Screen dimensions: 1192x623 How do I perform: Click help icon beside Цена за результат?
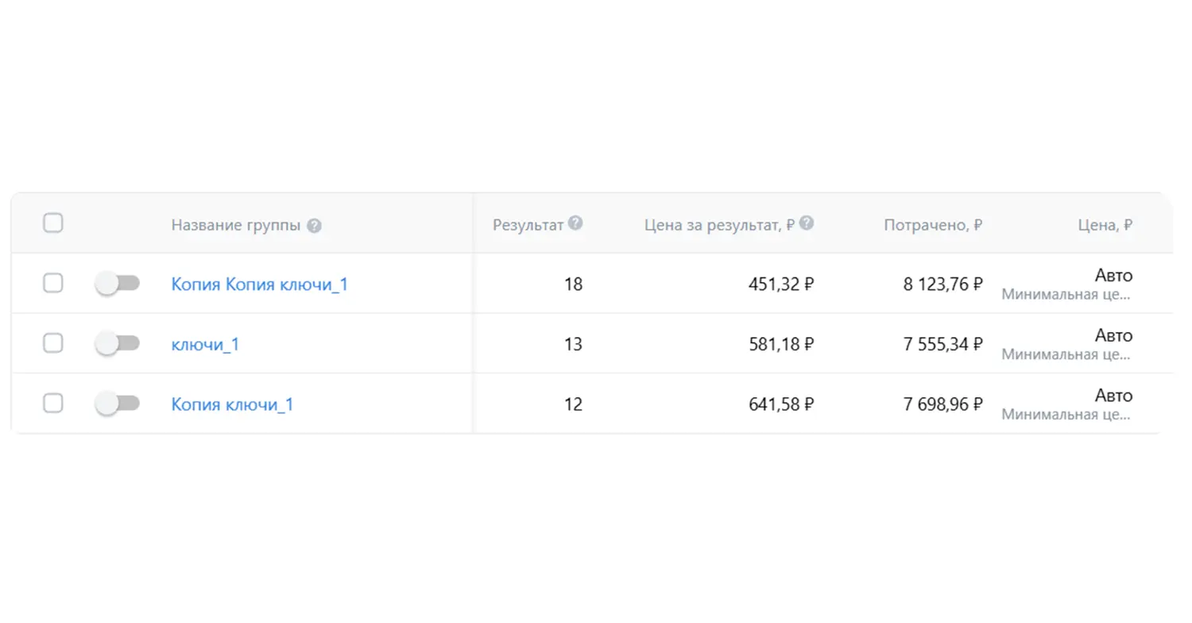coord(806,223)
